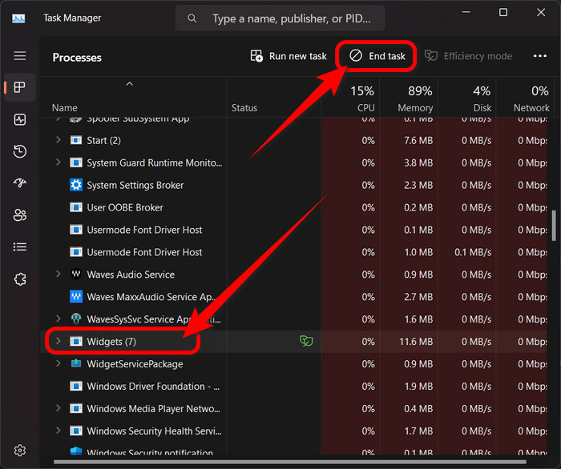Click Run new task button
The width and height of the screenshot is (561, 469).
(x=289, y=56)
